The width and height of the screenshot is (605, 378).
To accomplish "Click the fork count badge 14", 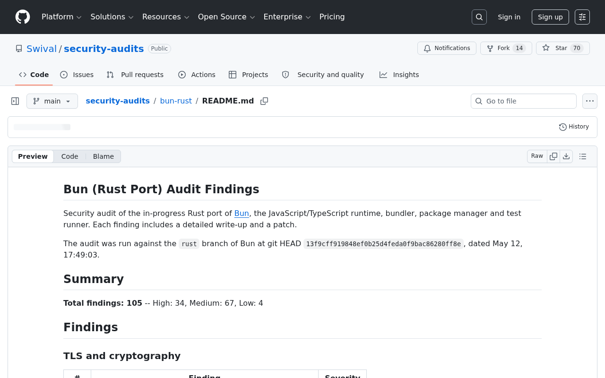I will [x=519, y=48].
